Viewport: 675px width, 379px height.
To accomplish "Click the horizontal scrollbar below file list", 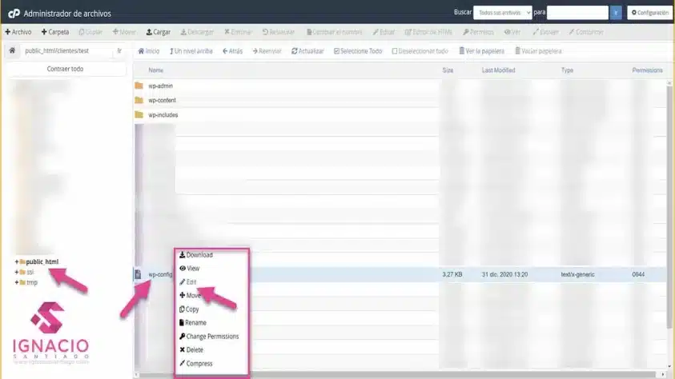I will pyautogui.click(x=396, y=375).
